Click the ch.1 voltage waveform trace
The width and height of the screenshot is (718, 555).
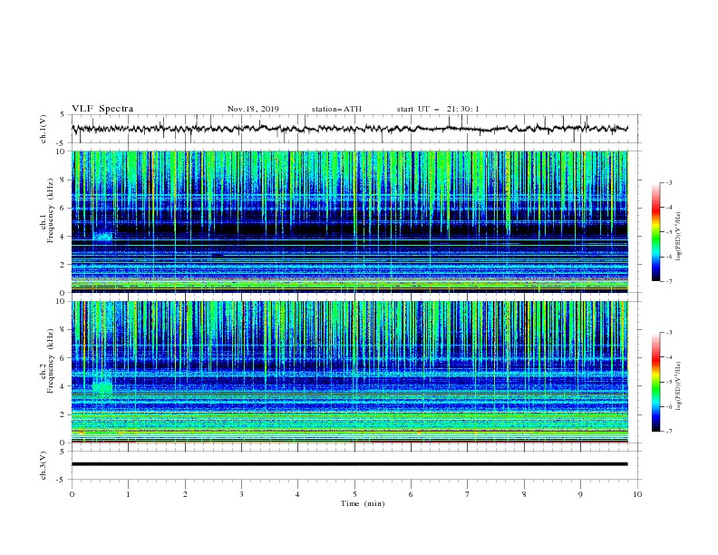coord(349,129)
